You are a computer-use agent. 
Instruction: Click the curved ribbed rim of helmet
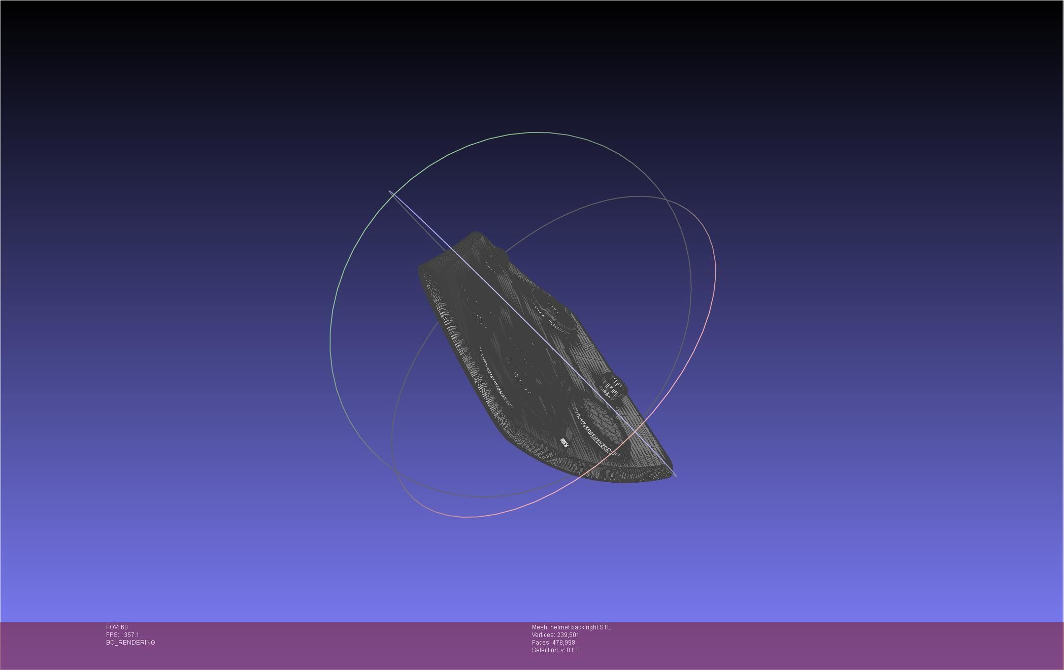point(477,376)
